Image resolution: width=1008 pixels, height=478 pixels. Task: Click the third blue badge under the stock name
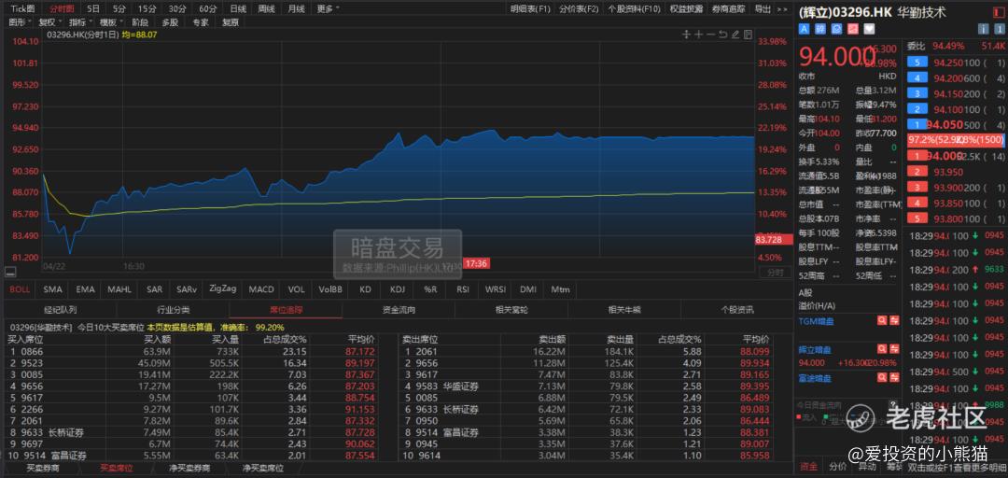837,29
